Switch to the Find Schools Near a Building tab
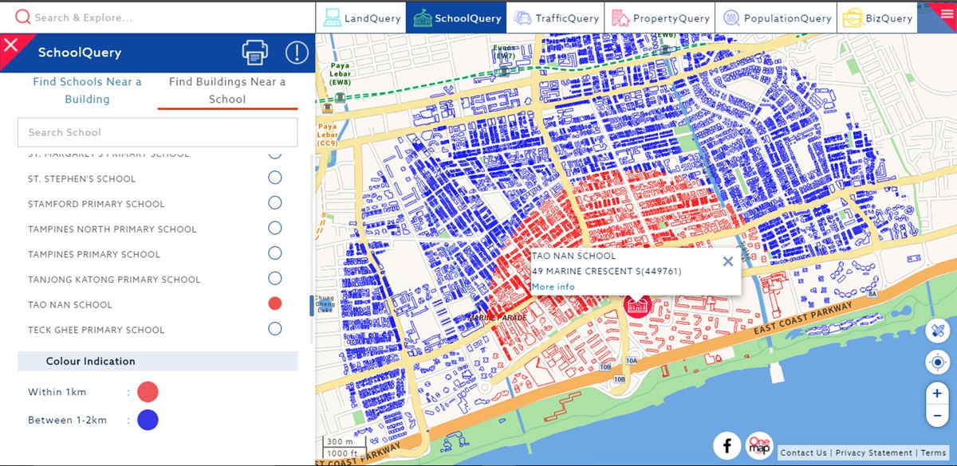 click(x=87, y=91)
